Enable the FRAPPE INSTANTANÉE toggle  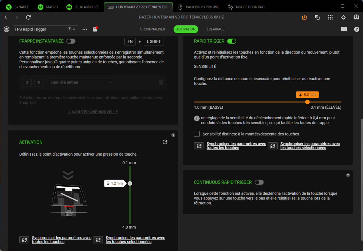pos(71,41)
